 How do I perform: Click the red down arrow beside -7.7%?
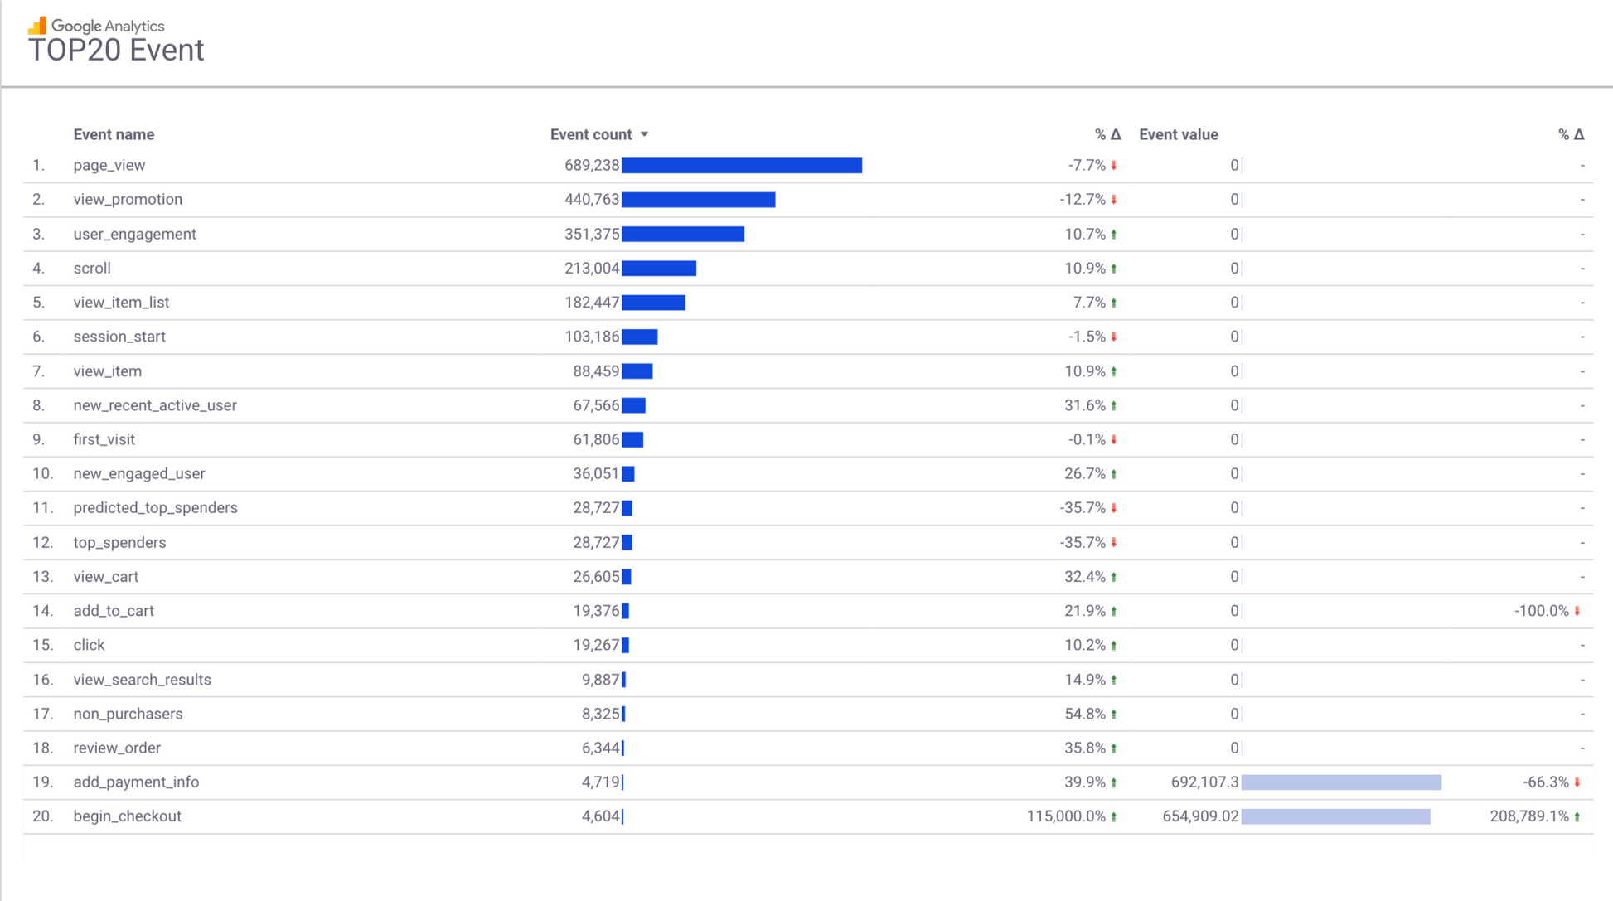[1114, 166]
